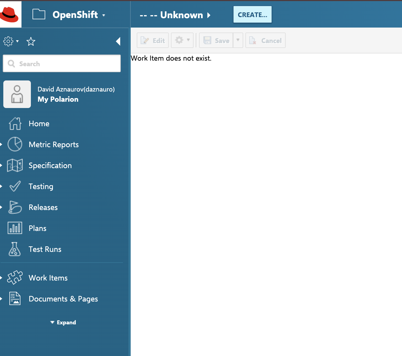Open the OpenShift project dropdown arrow
This screenshot has height=356, width=402.
pyautogui.click(x=104, y=15)
